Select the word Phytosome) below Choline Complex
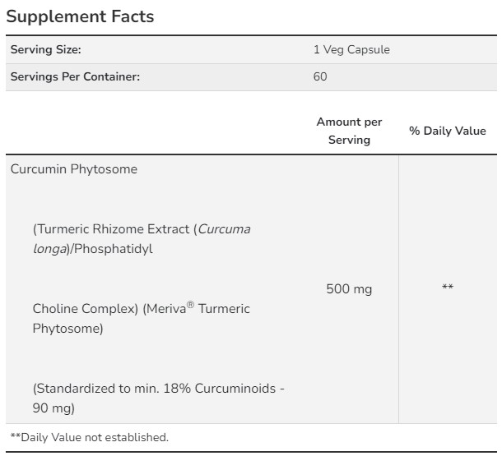 (x=67, y=329)
